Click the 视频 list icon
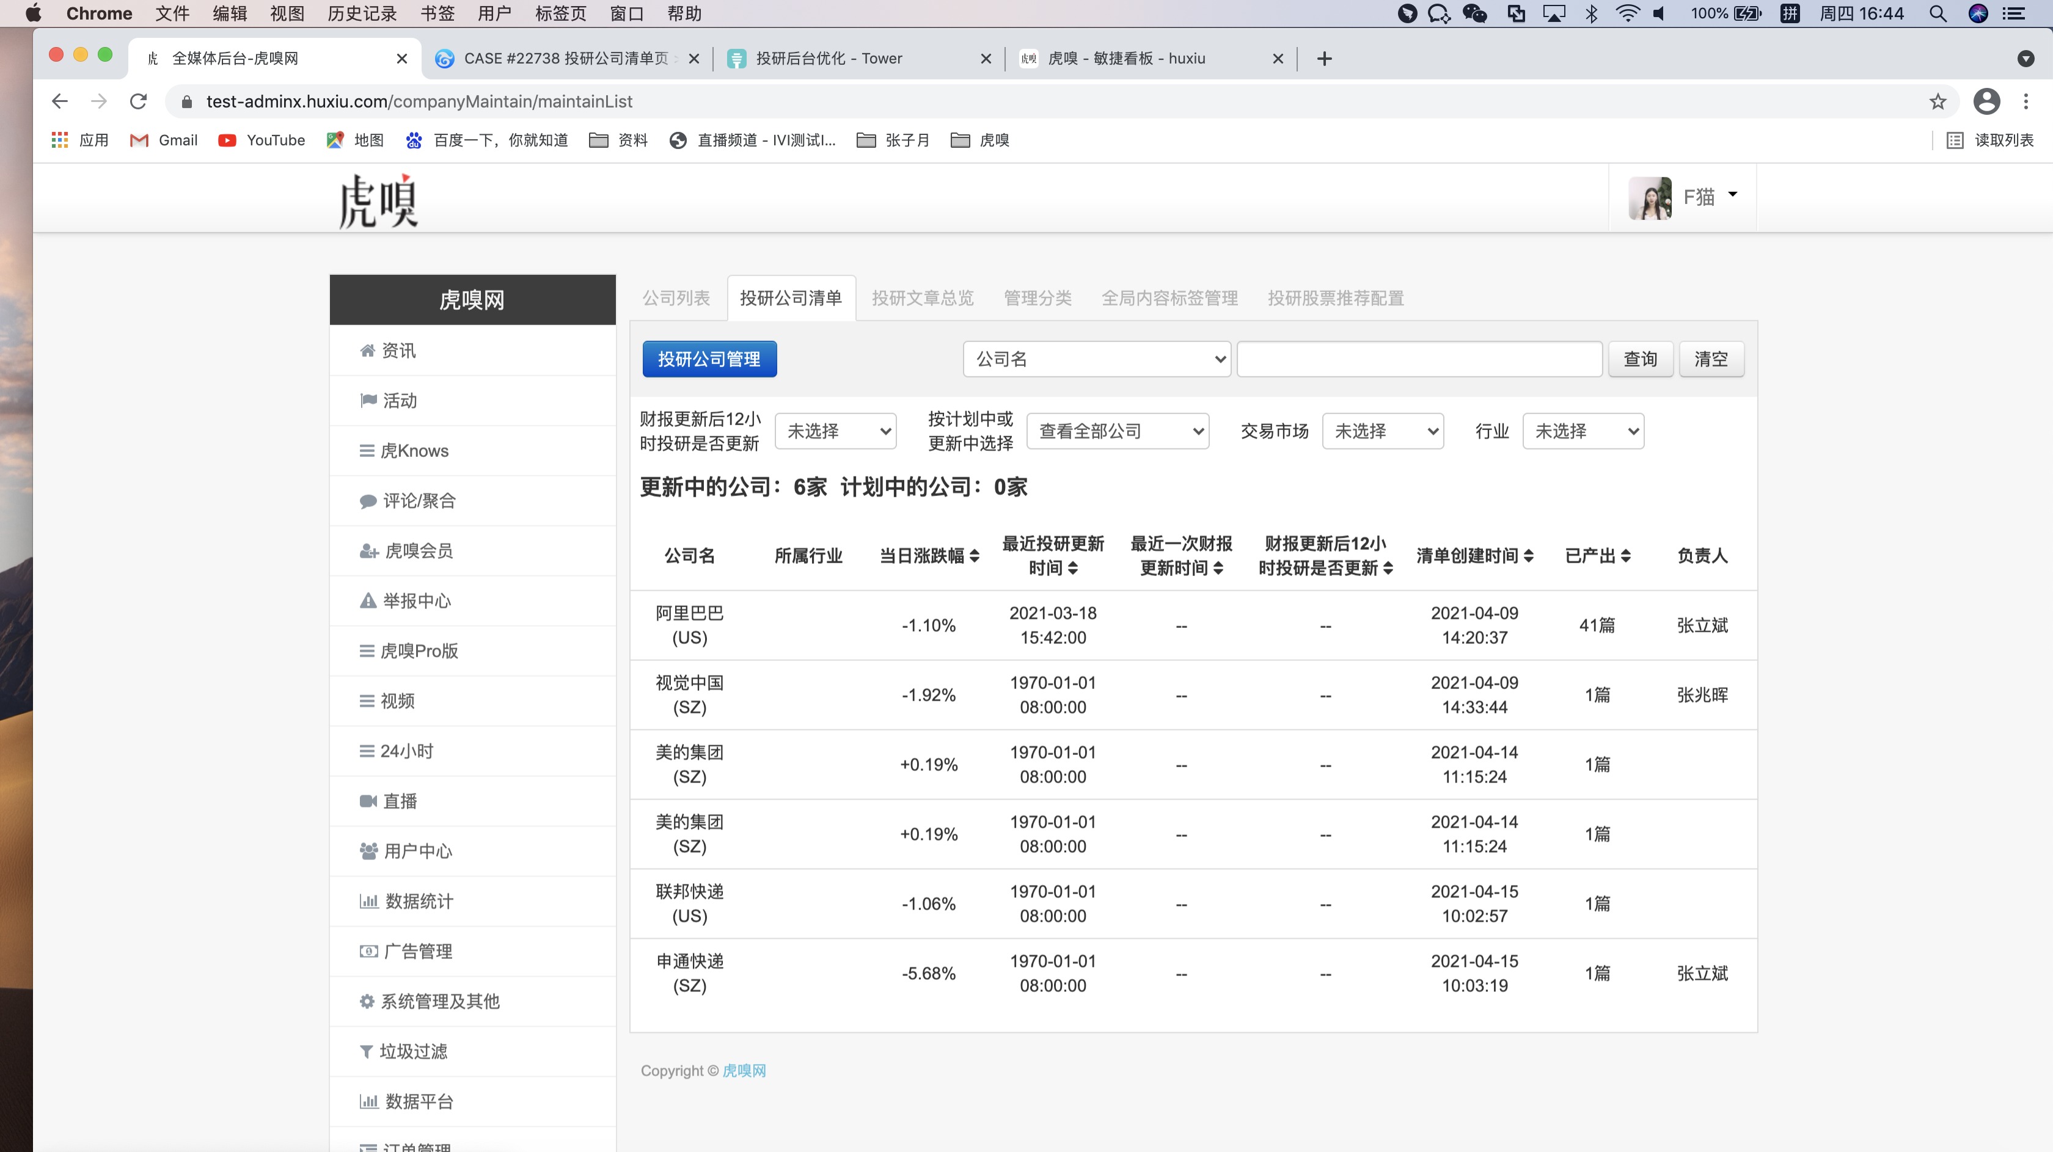This screenshot has height=1152, width=2053. pos(367,701)
